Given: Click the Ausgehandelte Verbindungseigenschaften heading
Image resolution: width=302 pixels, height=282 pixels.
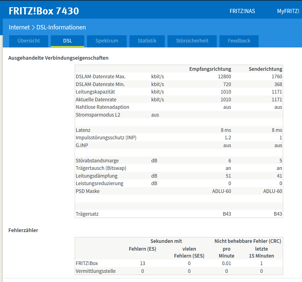Looking at the screenshot, I should tap(58, 58).
